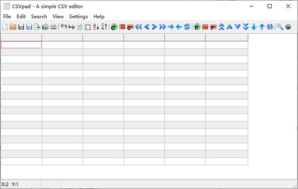Maximize the CSVpad window
Image resolution: width=298 pixels, height=189 pixels.
pyautogui.click(x=270, y=6)
